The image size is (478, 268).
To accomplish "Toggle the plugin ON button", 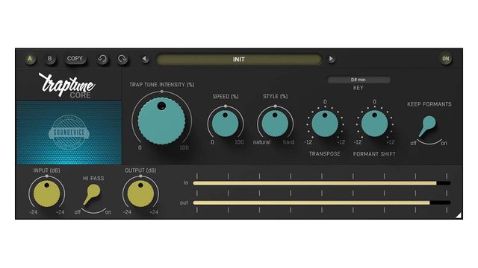I will [446, 59].
